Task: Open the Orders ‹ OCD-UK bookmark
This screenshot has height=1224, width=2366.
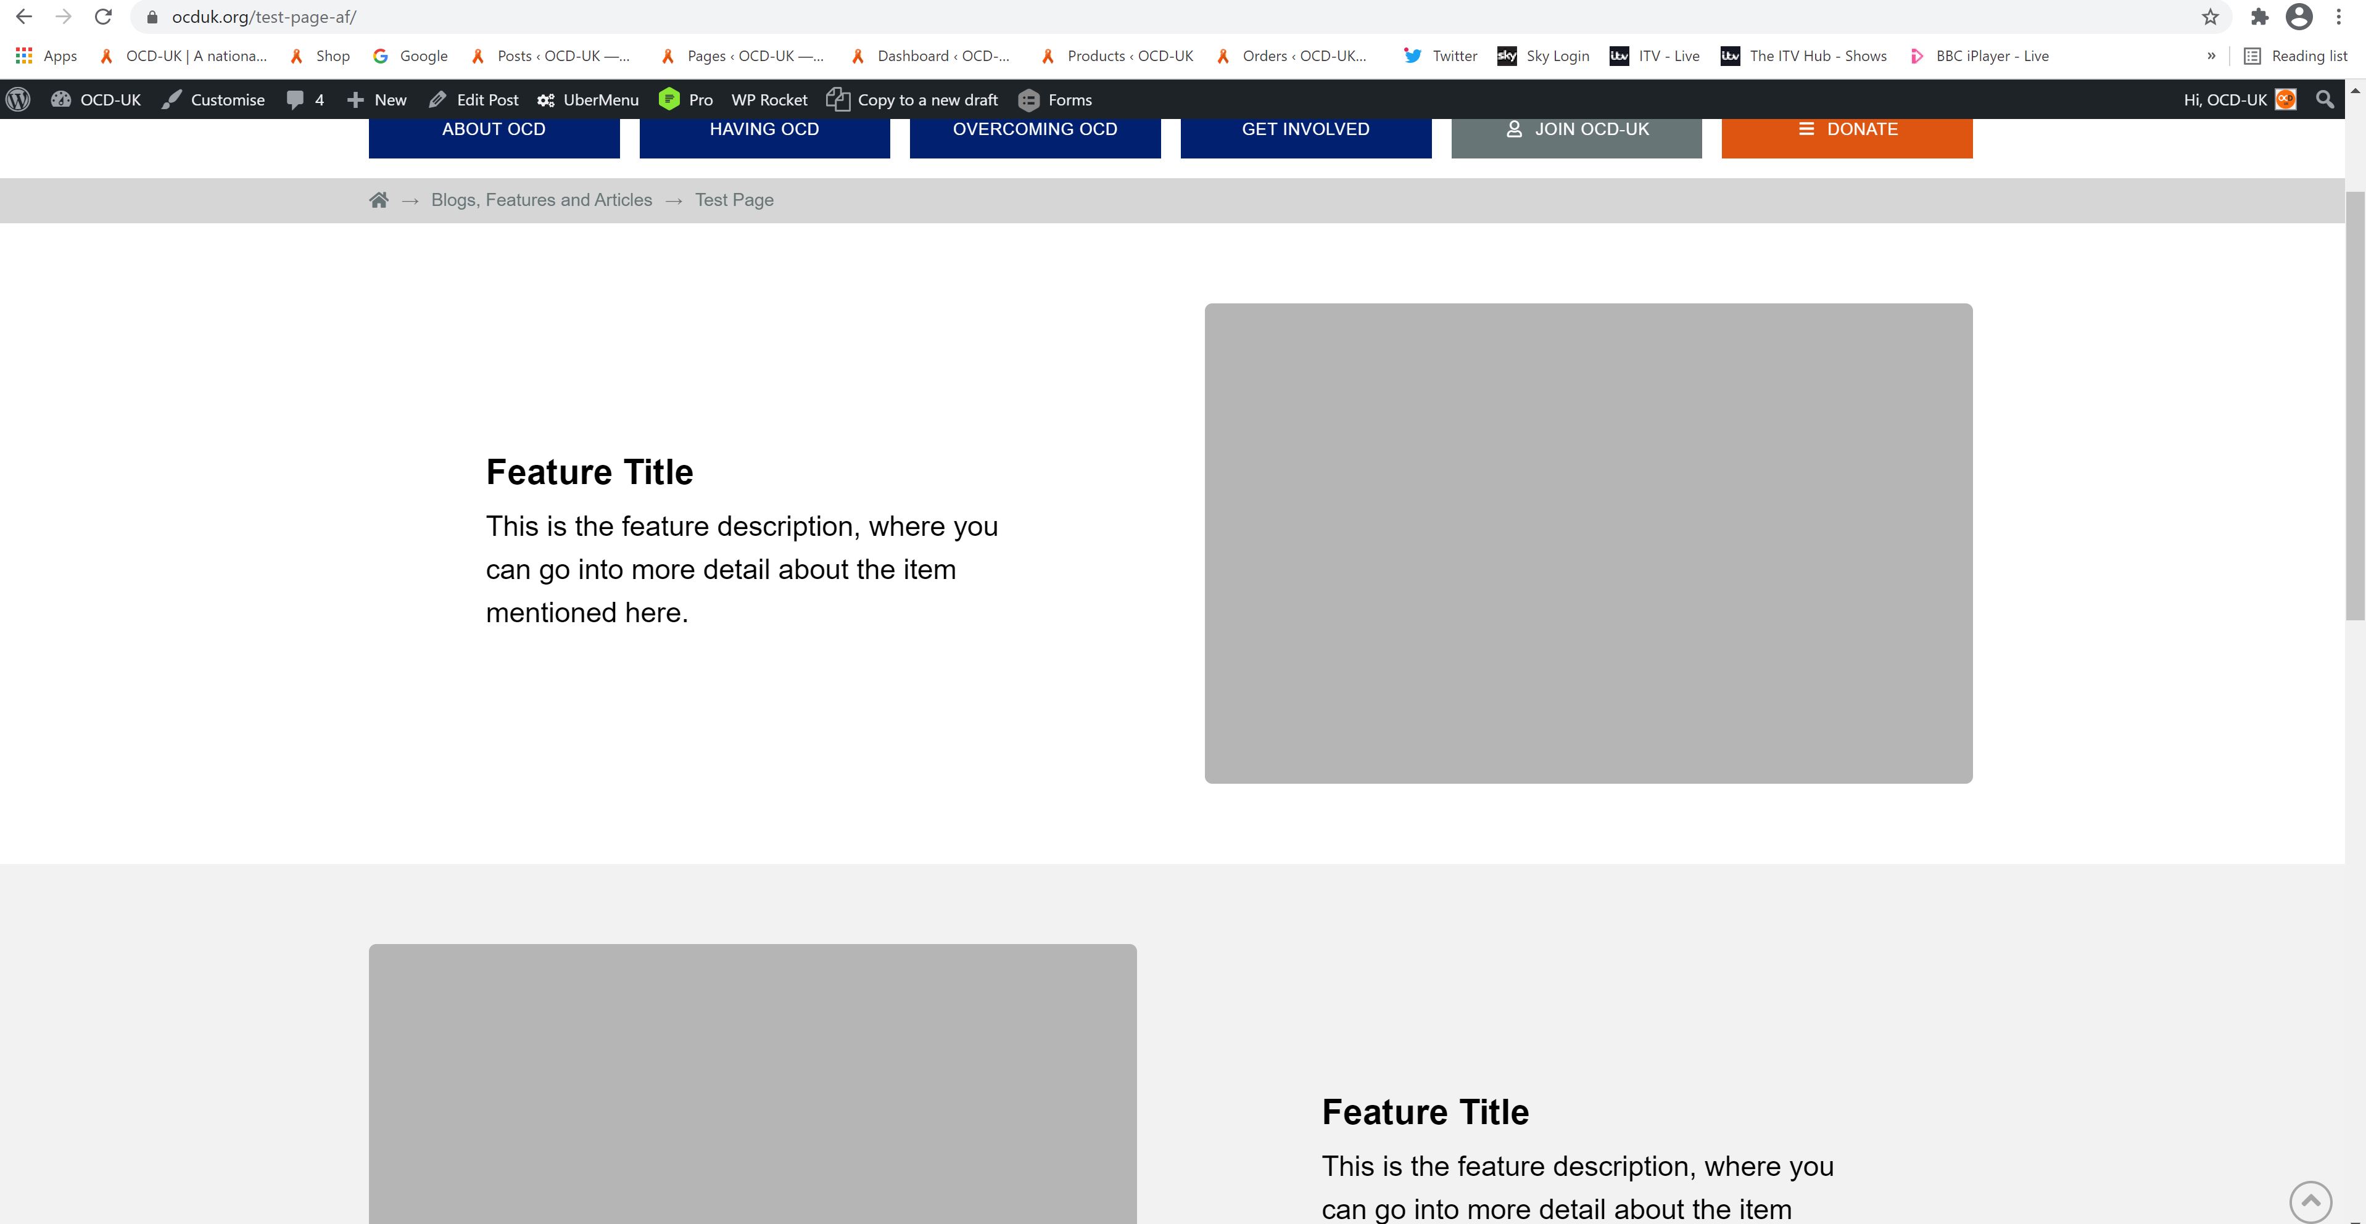Action: (x=1291, y=56)
